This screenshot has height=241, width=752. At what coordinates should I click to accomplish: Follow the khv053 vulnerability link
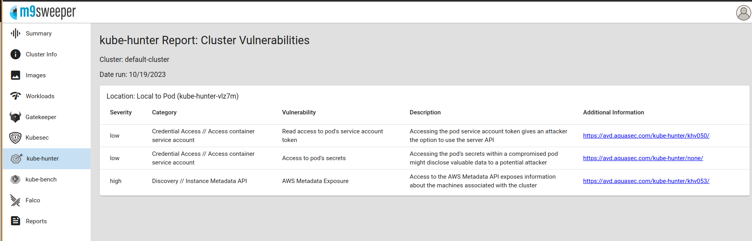click(x=646, y=181)
